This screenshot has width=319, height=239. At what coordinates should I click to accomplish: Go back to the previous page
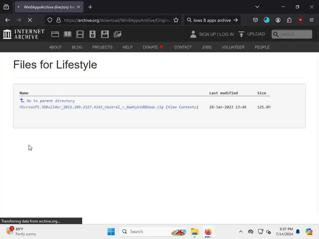pyautogui.click(x=7, y=20)
